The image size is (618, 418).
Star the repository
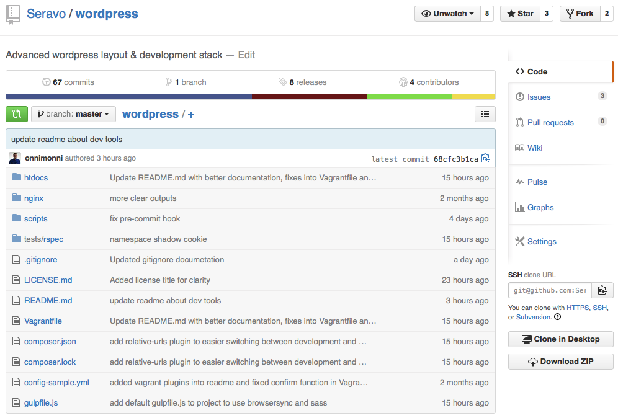520,14
